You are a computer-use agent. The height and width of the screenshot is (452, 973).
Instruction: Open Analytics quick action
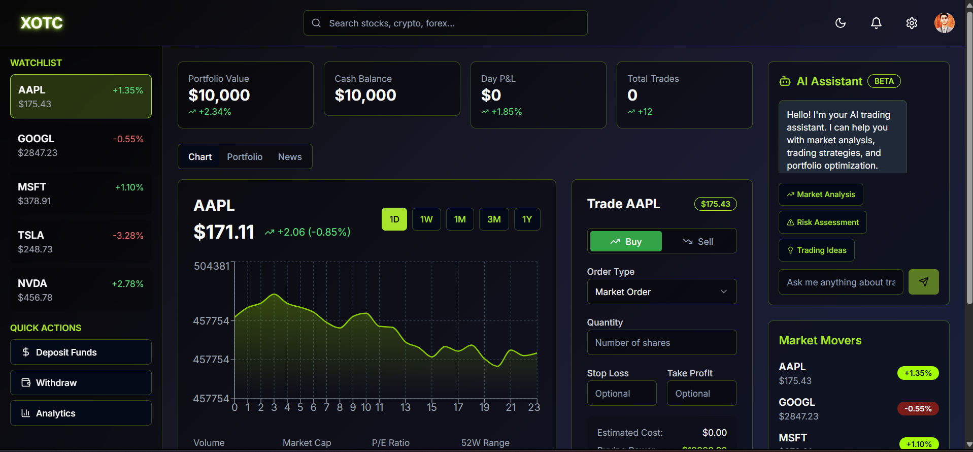coord(81,413)
